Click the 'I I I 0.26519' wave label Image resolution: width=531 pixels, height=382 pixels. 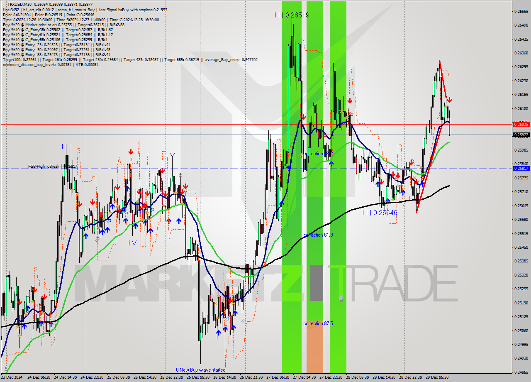(x=292, y=15)
